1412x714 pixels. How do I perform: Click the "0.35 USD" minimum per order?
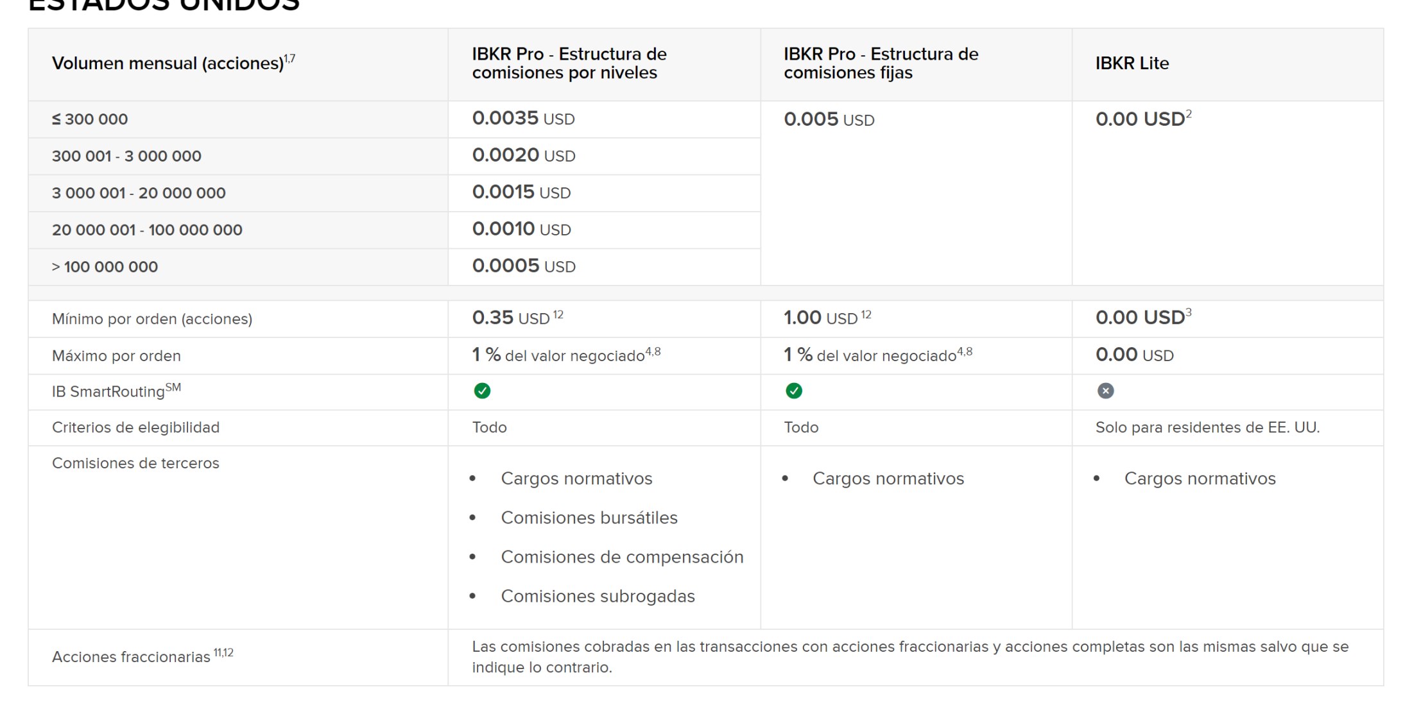(x=511, y=318)
